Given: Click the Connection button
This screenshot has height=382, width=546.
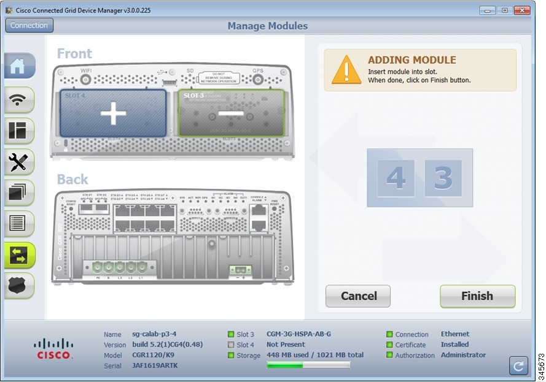Looking at the screenshot, I should point(29,25).
